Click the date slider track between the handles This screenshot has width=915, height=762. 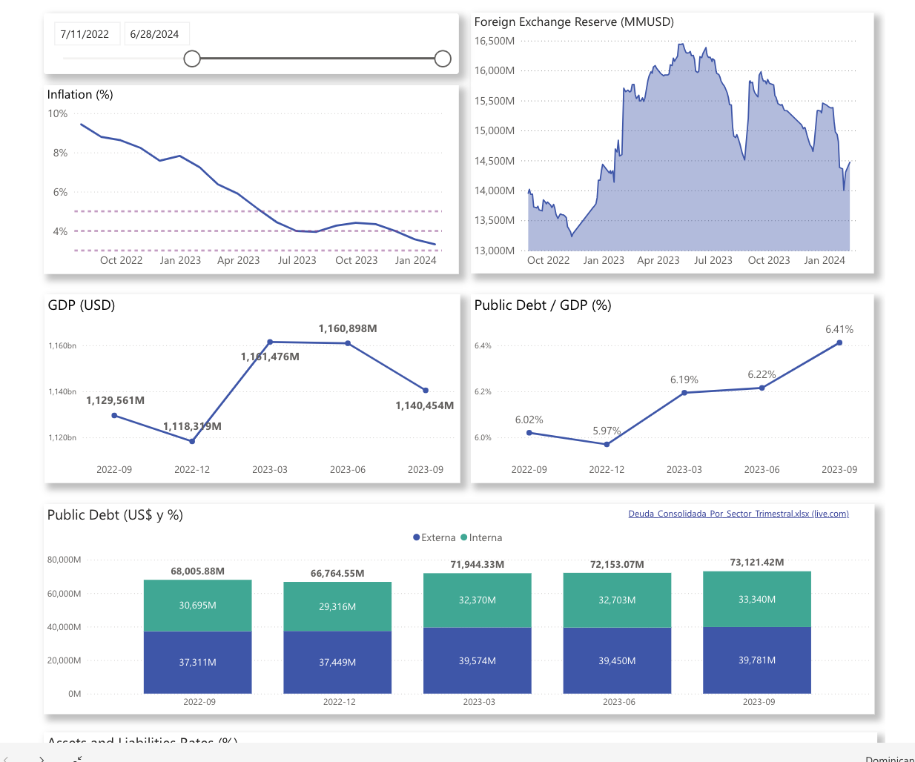[317, 59]
